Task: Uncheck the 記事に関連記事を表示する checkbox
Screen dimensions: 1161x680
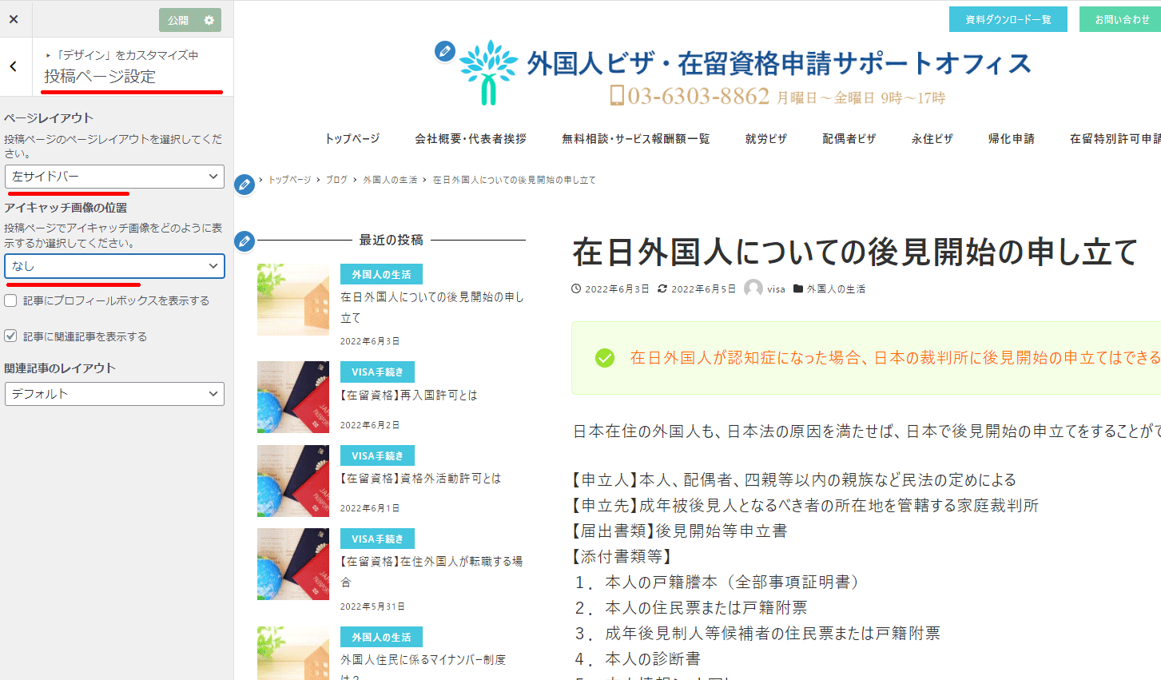Action: 10,336
